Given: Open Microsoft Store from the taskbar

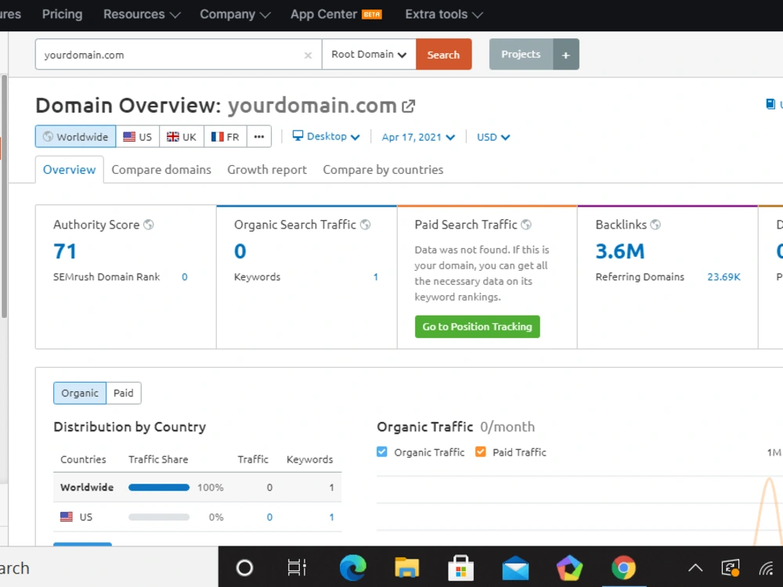Looking at the screenshot, I should point(461,567).
